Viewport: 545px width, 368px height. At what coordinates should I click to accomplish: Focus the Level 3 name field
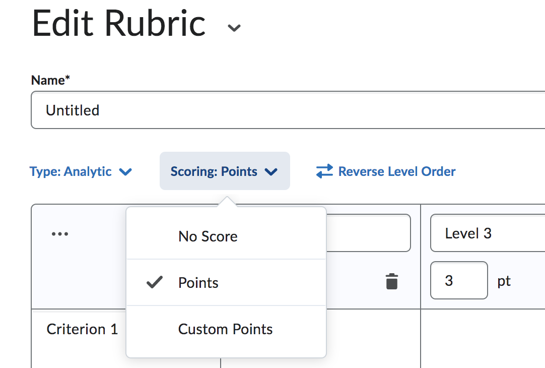pyautogui.click(x=487, y=233)
